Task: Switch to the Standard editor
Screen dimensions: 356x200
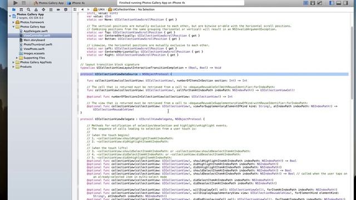Action: [305, 3]
